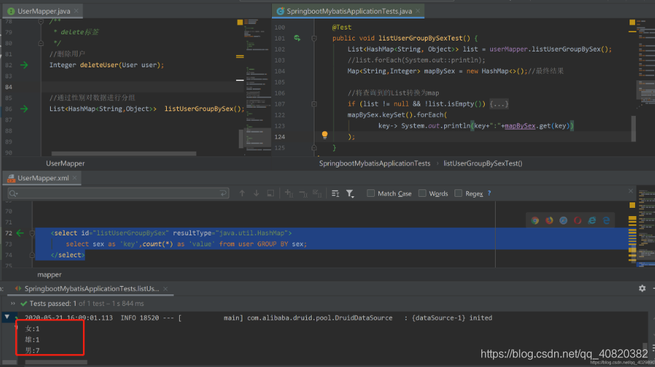Click the new line icon in search field
The image size is (655, 367).
pos(223,193)
